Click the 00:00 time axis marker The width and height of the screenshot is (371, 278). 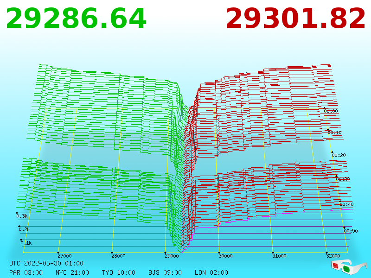click(x=331, y=111)
